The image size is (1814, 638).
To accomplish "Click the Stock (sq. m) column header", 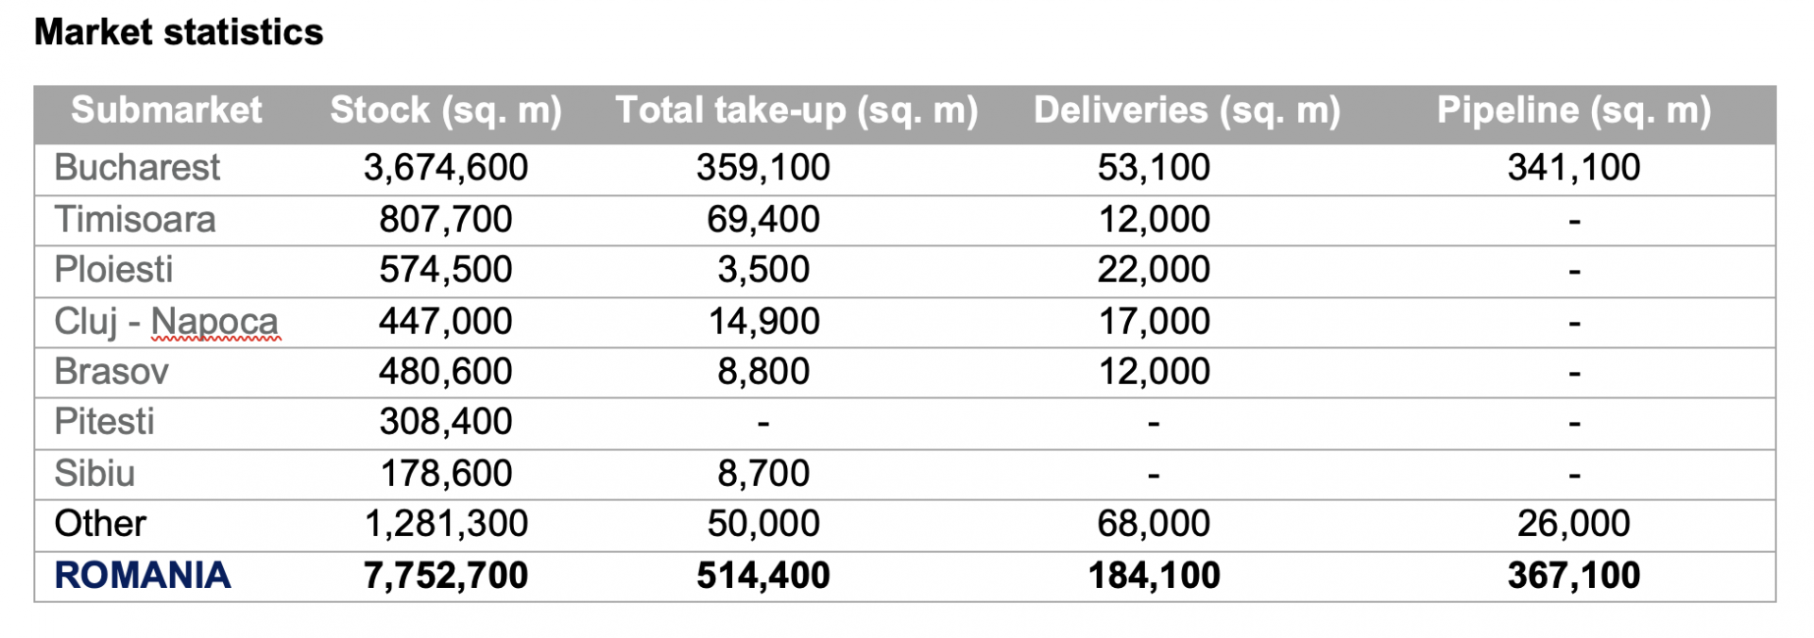I will tap(446, 110).
